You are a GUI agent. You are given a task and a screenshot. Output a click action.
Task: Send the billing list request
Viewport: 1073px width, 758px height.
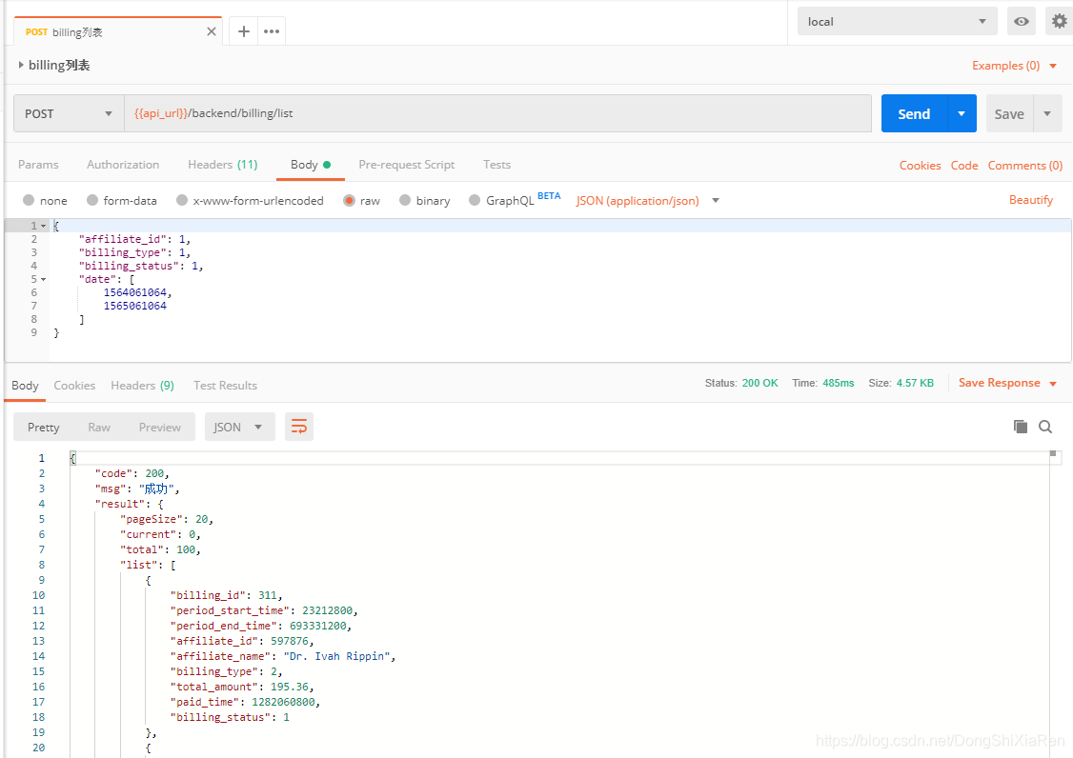click(x=914, y=113)
